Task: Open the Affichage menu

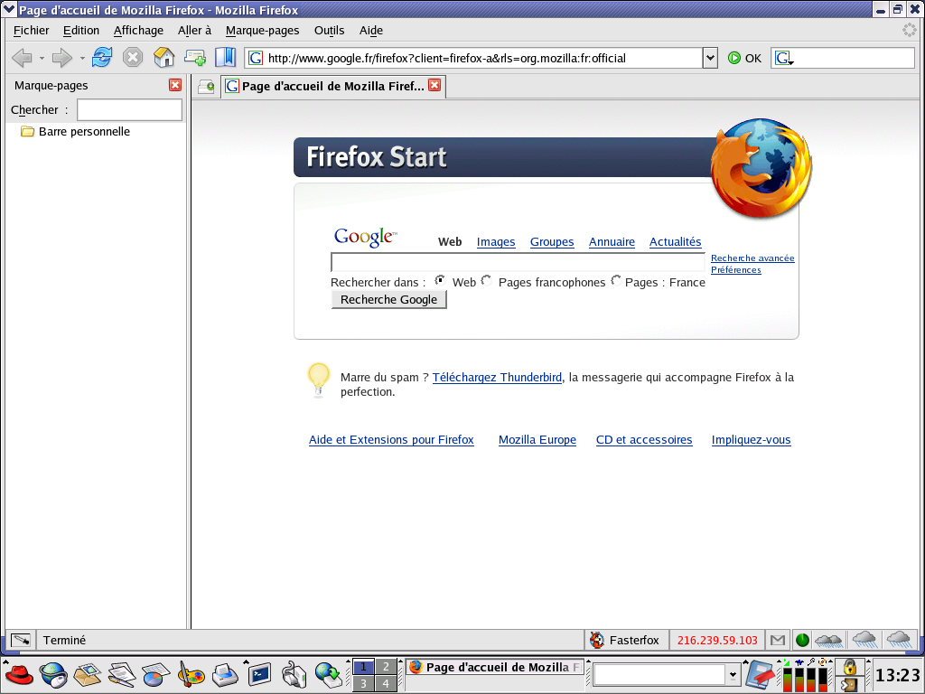Action: [138, 30]
